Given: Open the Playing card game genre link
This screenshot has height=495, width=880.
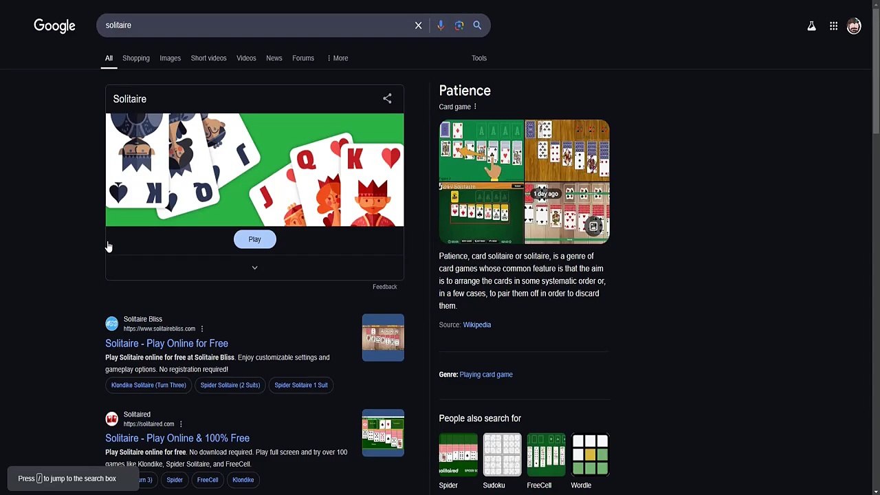Looking at the screenshot, I should coord(486,375).
